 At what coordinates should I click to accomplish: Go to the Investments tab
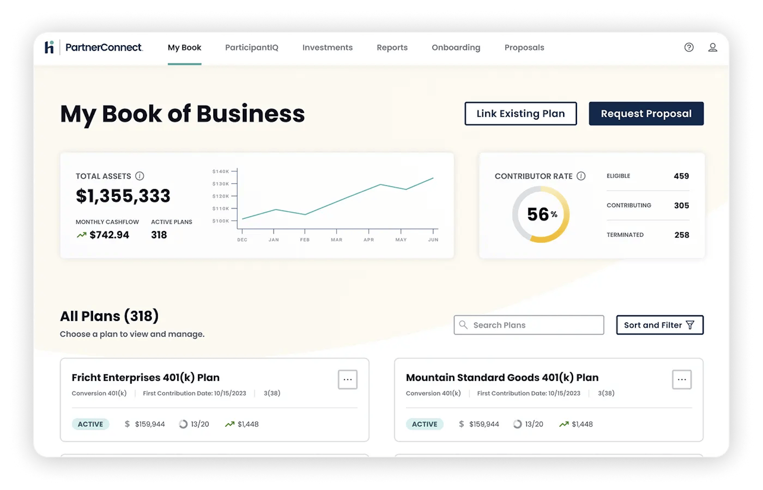point(327,48)
